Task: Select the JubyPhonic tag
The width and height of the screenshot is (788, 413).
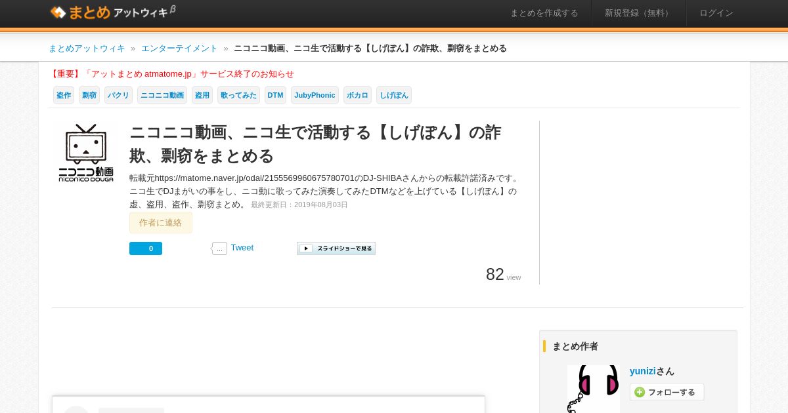Action: [x=315, y=95]
